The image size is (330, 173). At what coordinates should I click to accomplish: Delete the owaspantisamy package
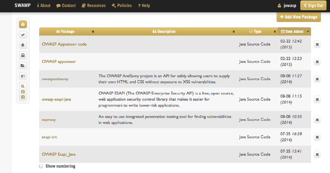[x=317, y=79]
